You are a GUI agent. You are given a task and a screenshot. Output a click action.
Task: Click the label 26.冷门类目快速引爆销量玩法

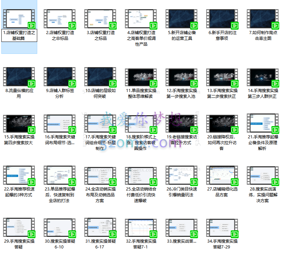point(182,192)
